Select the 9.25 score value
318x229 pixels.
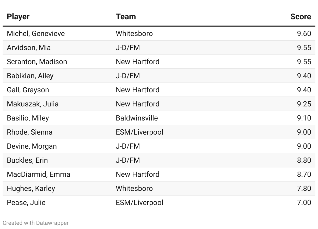(x=304, y=104)
